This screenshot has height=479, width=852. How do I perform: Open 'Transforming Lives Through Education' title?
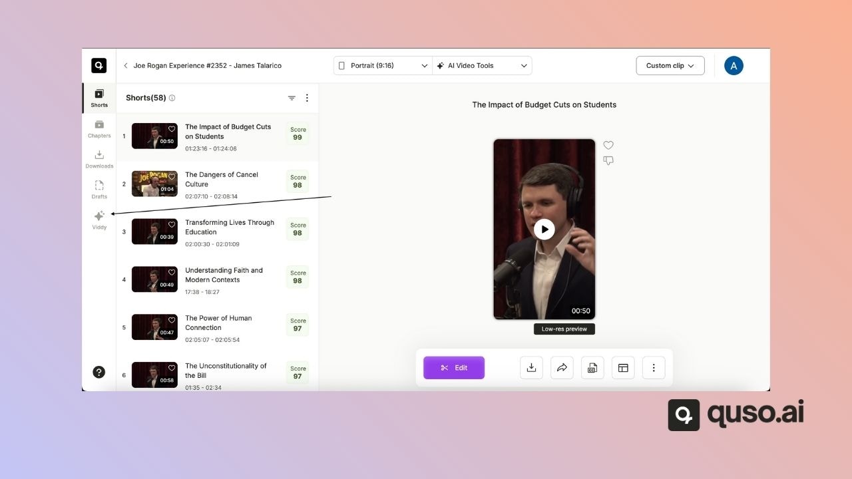230,228
